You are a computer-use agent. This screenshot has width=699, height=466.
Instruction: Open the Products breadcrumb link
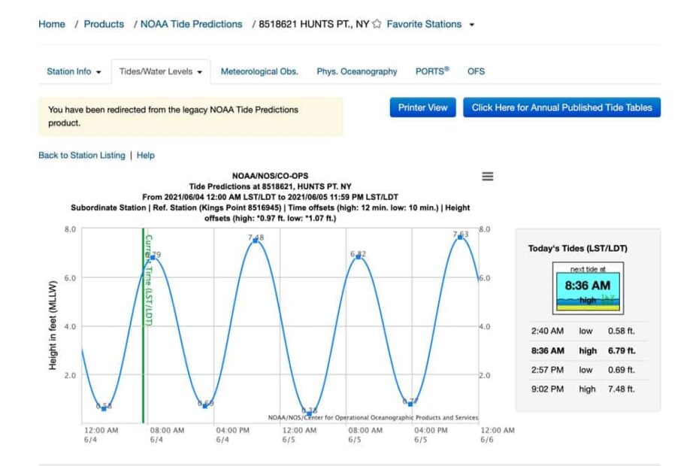pos(104,24)
